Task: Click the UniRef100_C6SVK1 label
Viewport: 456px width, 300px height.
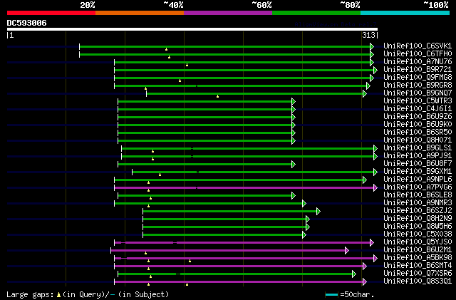Action: pos(418,46)
